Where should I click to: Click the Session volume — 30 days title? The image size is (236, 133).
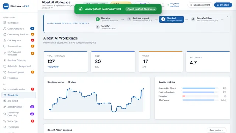tap(62, 82)
